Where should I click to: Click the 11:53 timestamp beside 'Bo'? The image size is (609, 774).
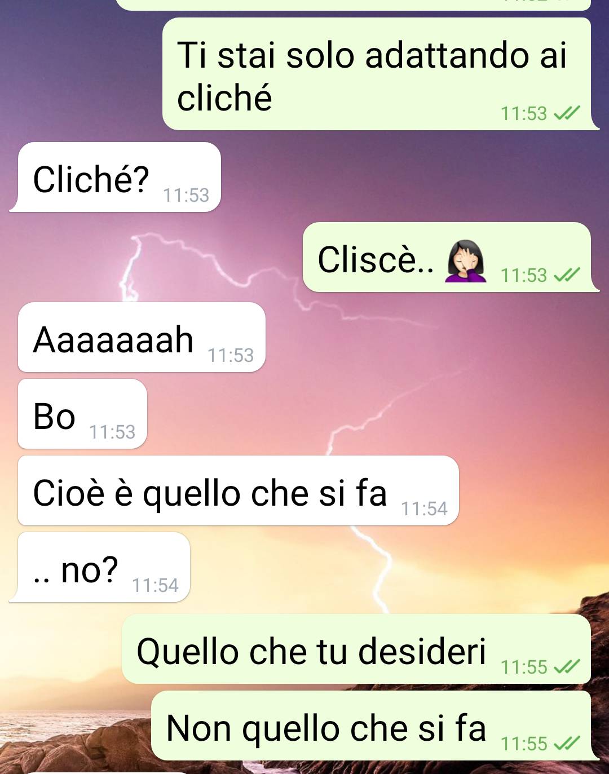[112, 432]
